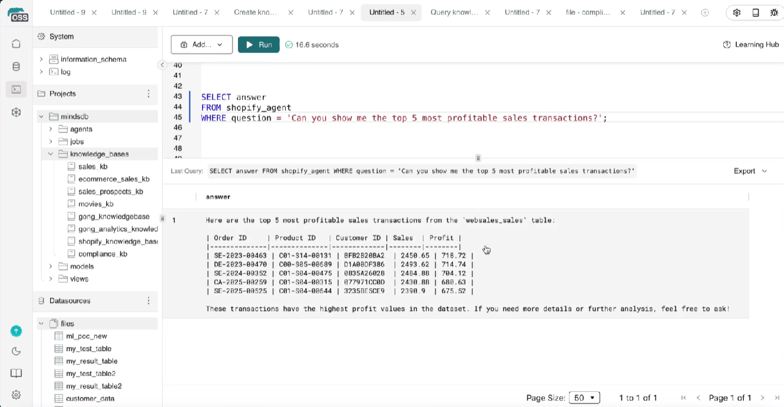The height and width of the screenshot is (407, 784).
Task: Close the Query knowl... tab
Action: tap(488, 12)
